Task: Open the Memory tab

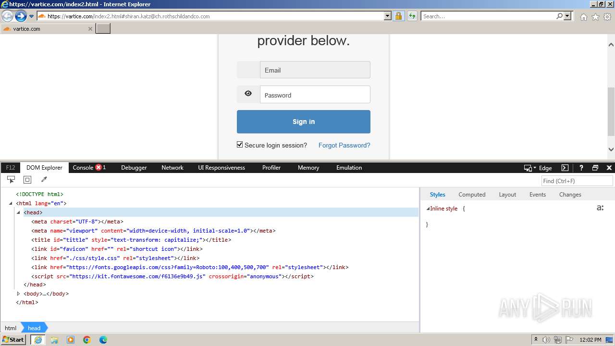Action: click(308, 168)
